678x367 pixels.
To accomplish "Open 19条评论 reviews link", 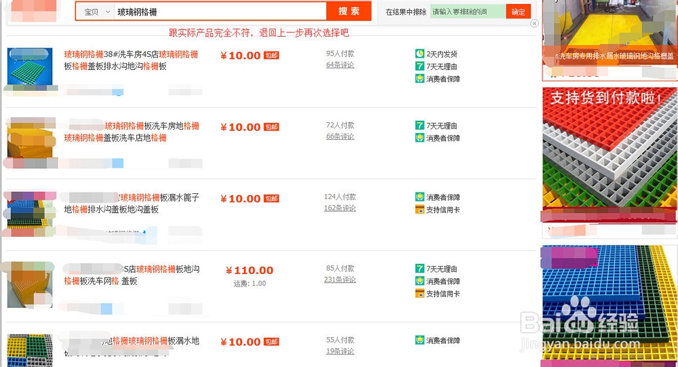I will pos(340,351).
